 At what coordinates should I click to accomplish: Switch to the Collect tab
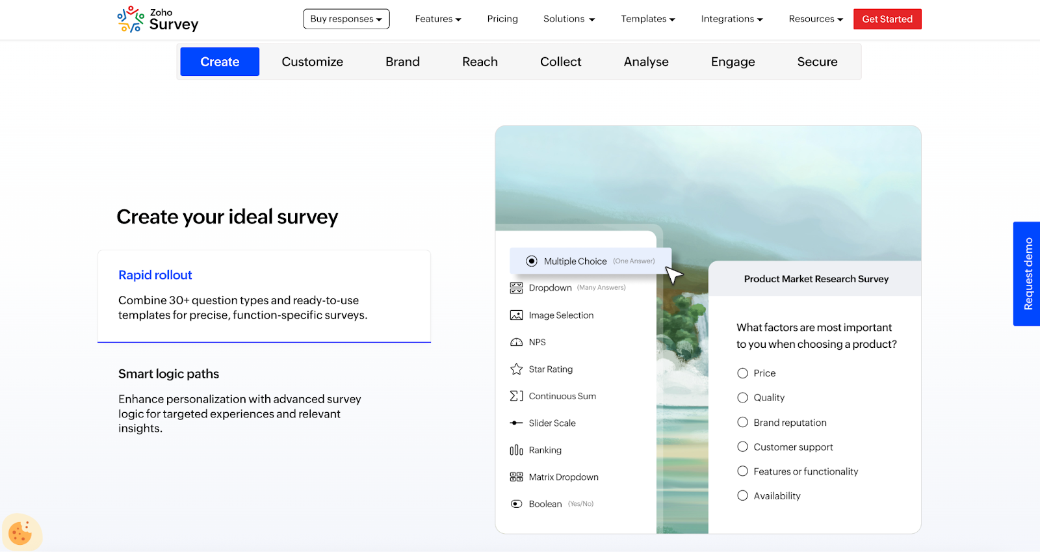[x=561, y=62]
